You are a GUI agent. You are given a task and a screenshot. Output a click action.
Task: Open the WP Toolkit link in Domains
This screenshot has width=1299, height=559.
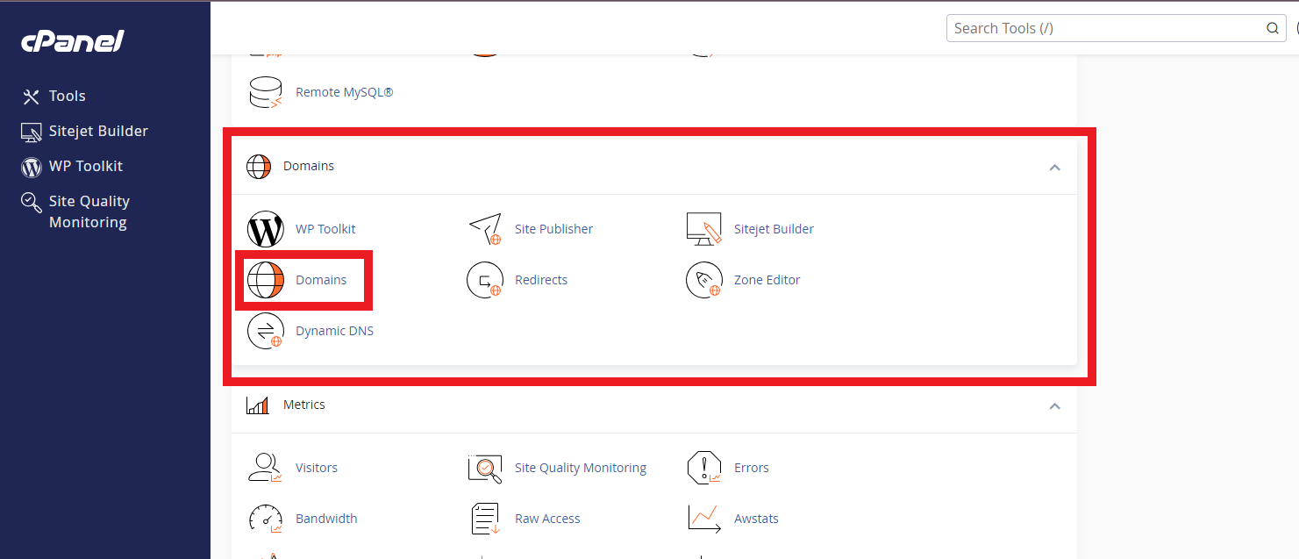[x=325, y=229]
